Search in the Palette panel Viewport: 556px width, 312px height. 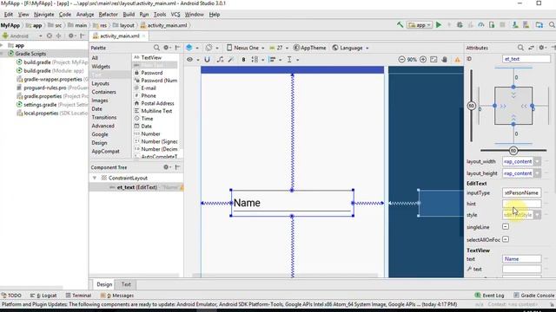click(x=156, y=48)
